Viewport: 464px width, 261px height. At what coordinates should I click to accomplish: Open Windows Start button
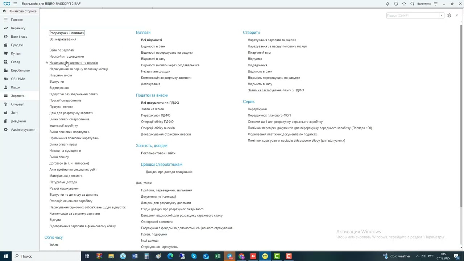[6, 256]
